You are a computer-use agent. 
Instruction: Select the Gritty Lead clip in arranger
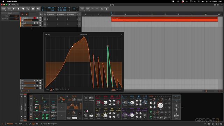pyautogui.click(x=164, y=19)
